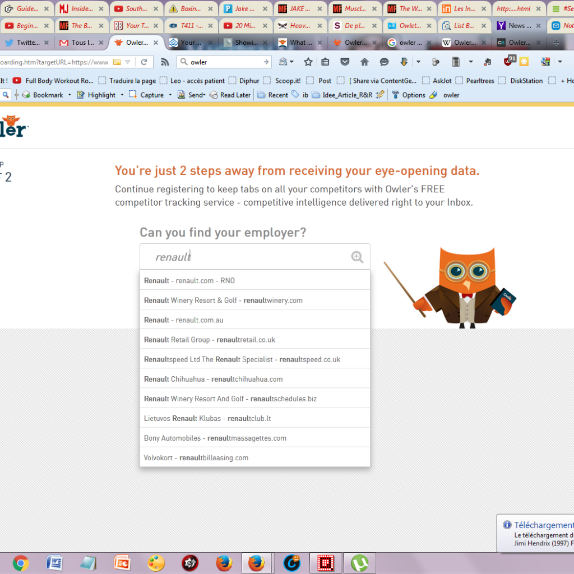Click the reload page icon in address bar

(144, 62)
